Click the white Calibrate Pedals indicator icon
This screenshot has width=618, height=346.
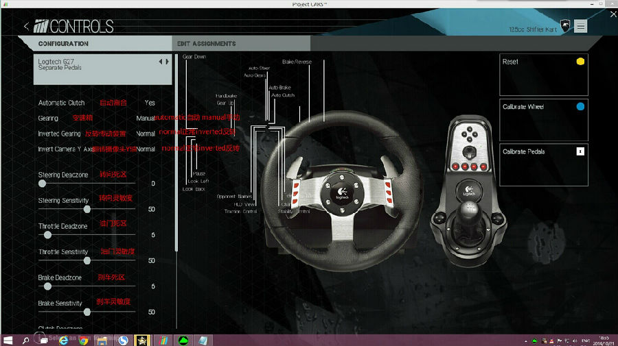[580, 151]
